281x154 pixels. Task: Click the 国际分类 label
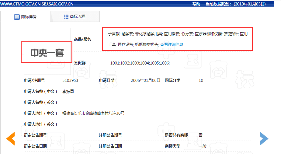[x=172, y=80]
